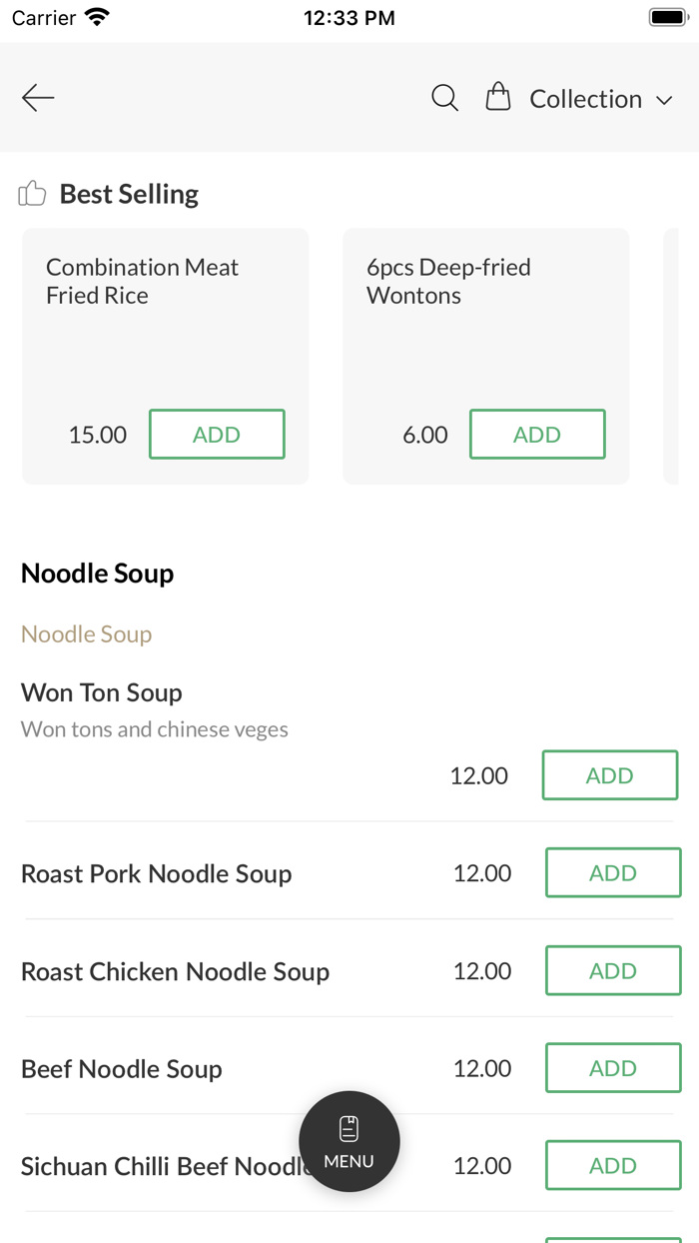This screenshot has height=1243, width=699.
Task: Add Combination Meat Fried Rice
Action: coord(217,435)
